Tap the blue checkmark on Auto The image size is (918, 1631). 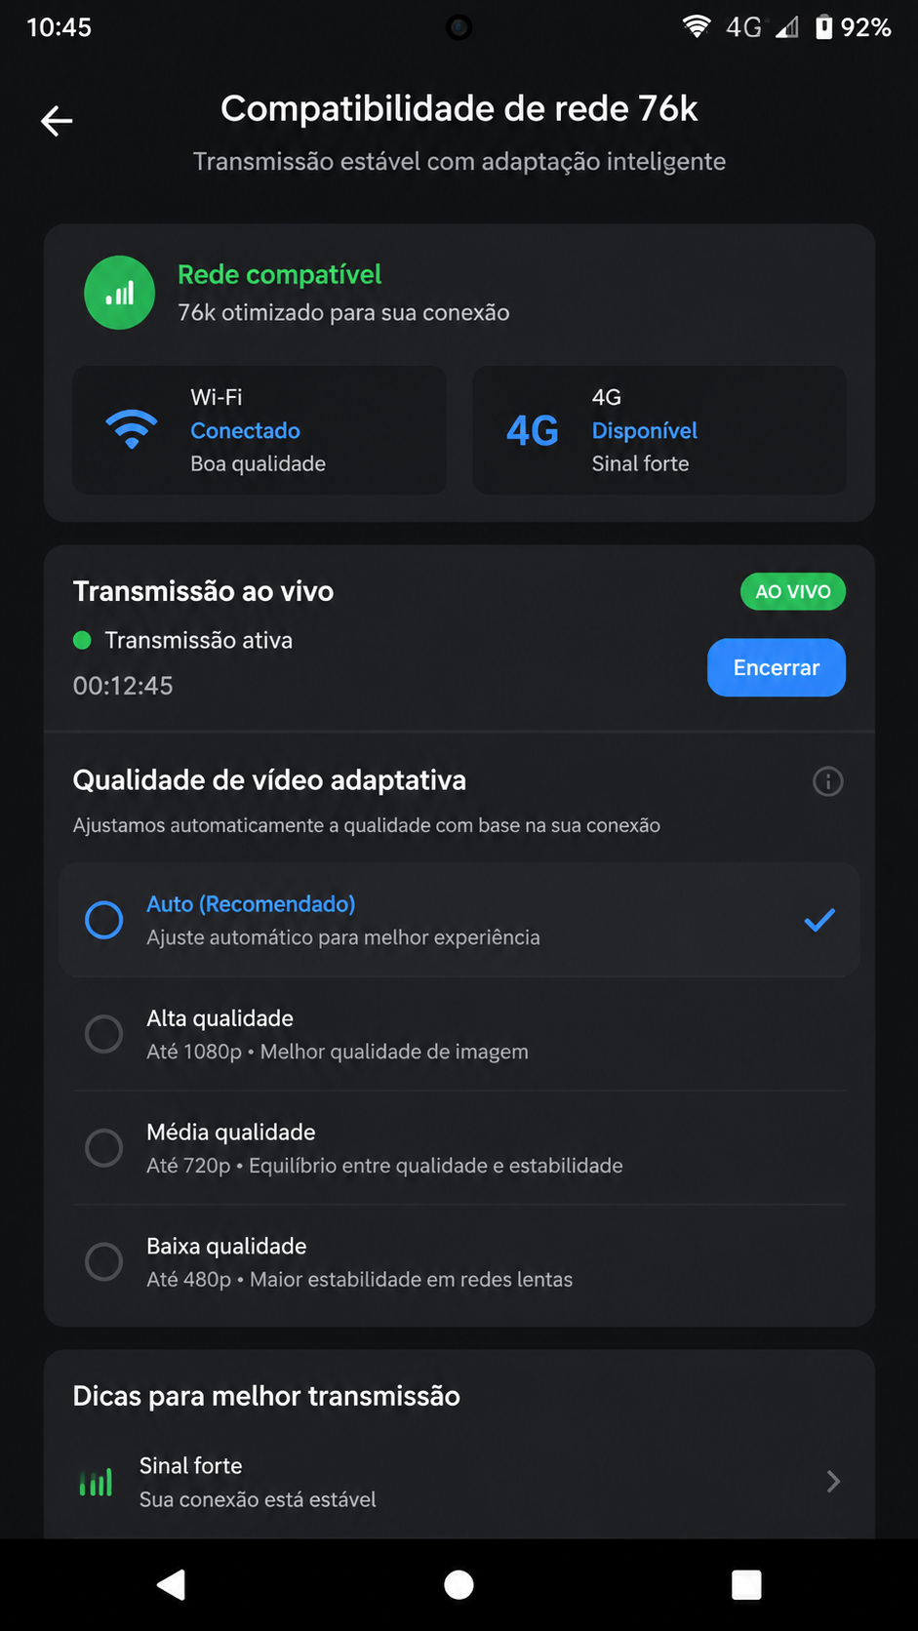pos(819,920)
